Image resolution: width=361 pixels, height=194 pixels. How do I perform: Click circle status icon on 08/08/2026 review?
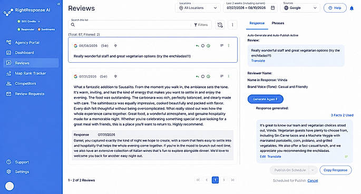click(203, 46)
